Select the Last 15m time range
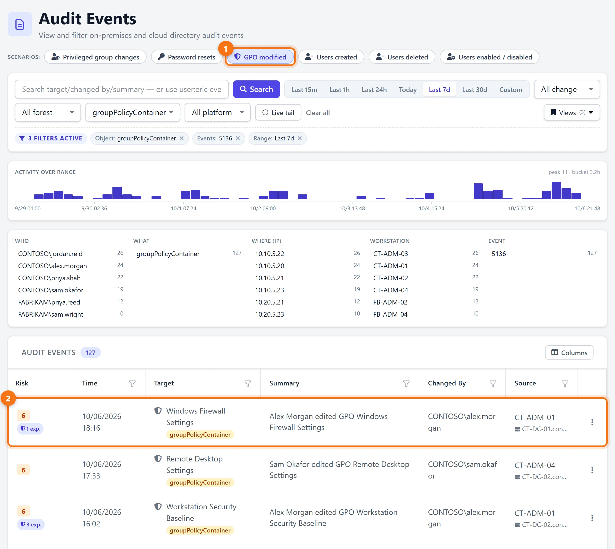 point(304,89)
